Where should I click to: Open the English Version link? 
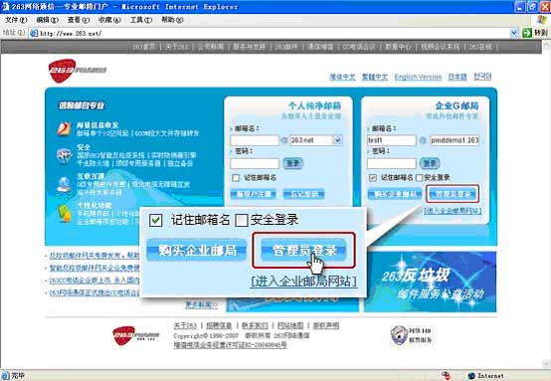click(418, 77)
